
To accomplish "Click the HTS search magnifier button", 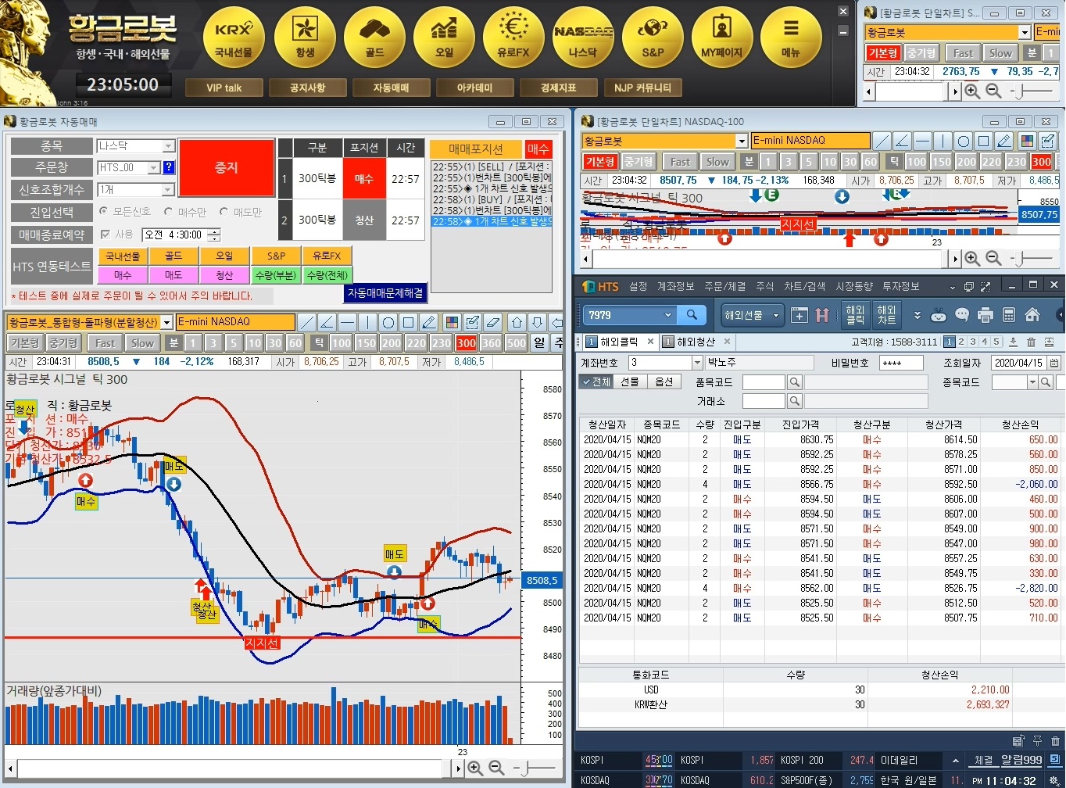I will click(x=692, y=315).
